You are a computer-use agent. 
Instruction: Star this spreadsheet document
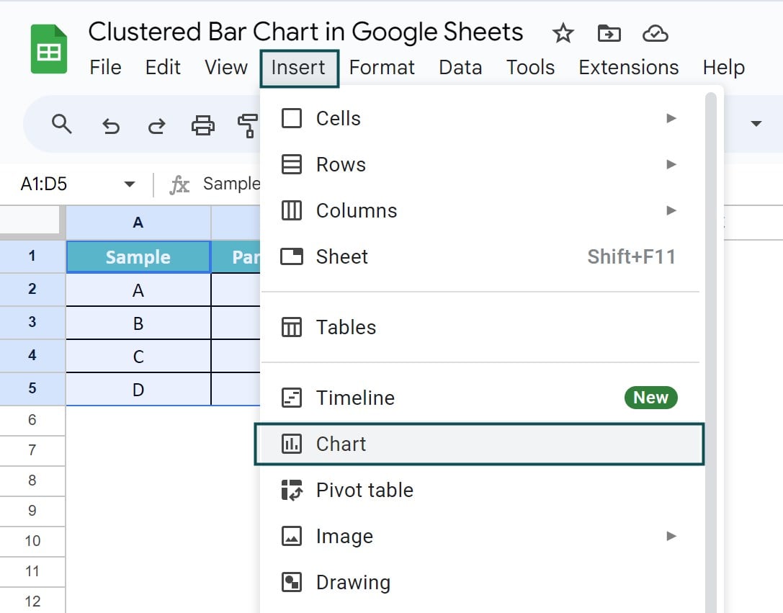(x=563, y=33)
